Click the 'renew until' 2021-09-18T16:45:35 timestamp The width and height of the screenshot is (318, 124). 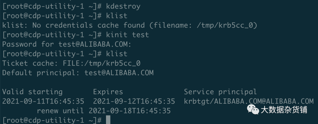(130, 111)
